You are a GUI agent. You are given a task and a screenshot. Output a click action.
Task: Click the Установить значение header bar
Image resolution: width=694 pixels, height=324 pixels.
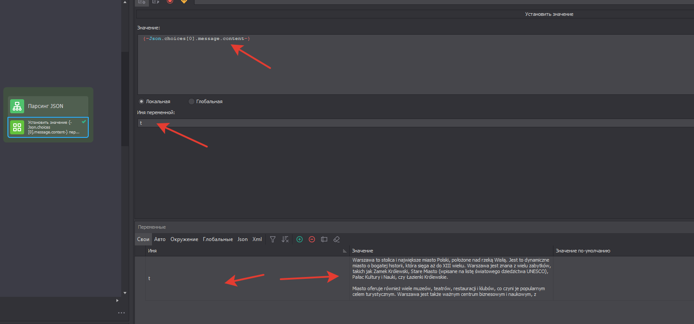pos(415,14)
